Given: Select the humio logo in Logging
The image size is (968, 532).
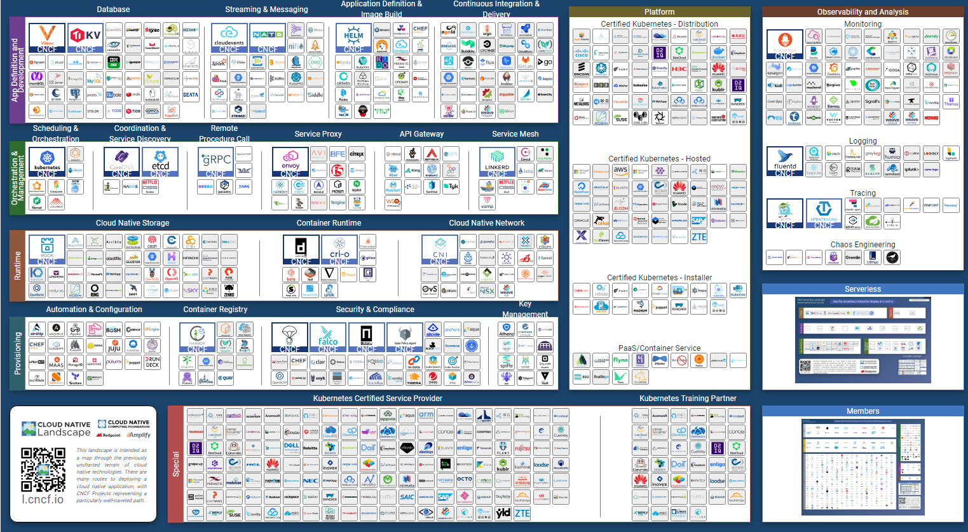Looking at the screenshot, I should click(x=892, y=153).
